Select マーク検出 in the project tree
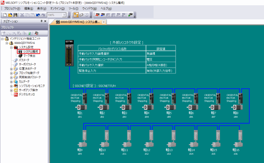Viewport: 264px width, 163px height. [x=29, y=56]
